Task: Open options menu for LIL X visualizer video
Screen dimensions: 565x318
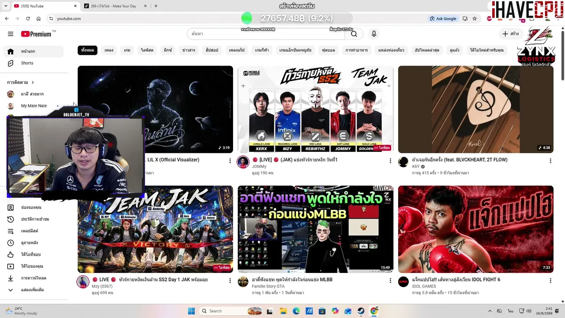Action: (230, 161)
